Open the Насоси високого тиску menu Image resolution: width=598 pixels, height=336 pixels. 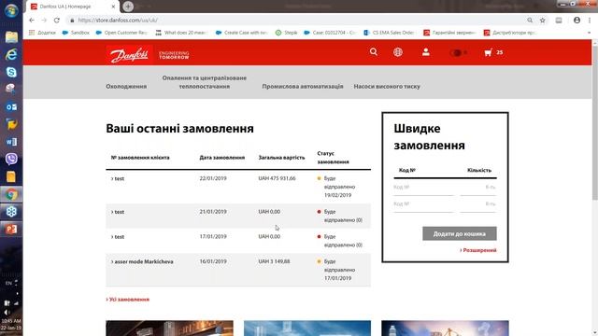(x=387, y=87)
